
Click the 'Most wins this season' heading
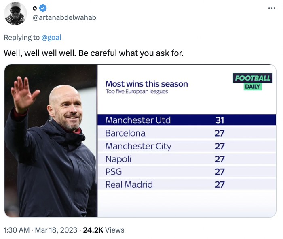146,84
